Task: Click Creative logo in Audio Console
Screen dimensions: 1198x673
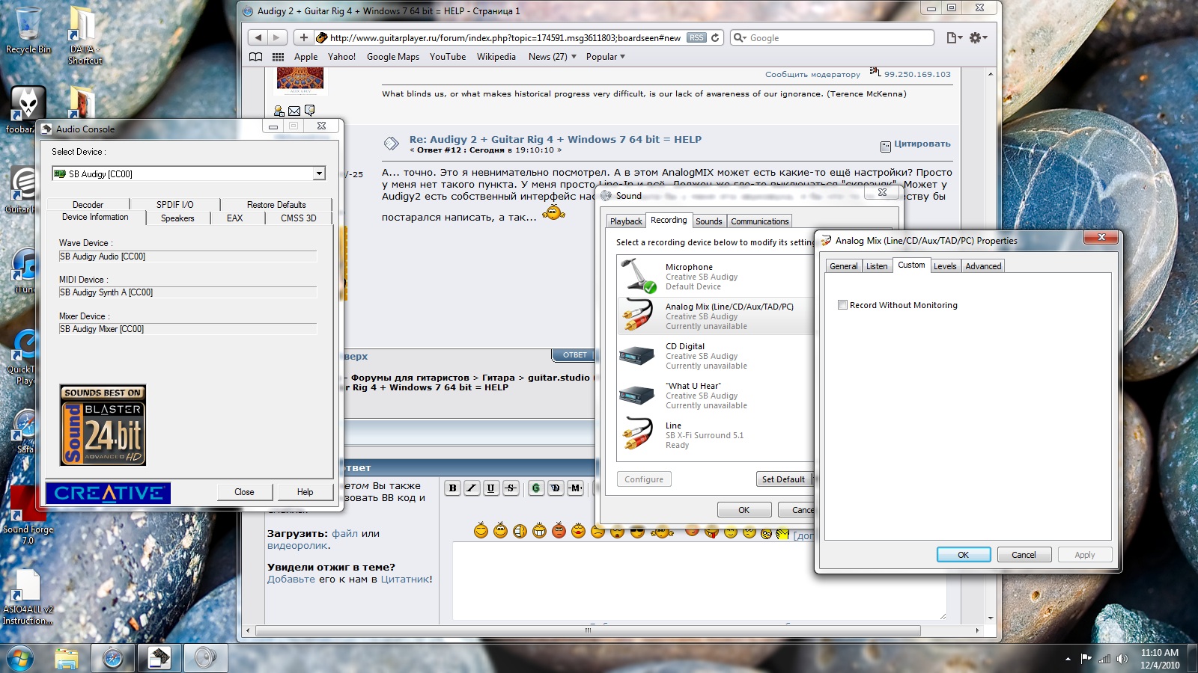Action: coord(108,493)
